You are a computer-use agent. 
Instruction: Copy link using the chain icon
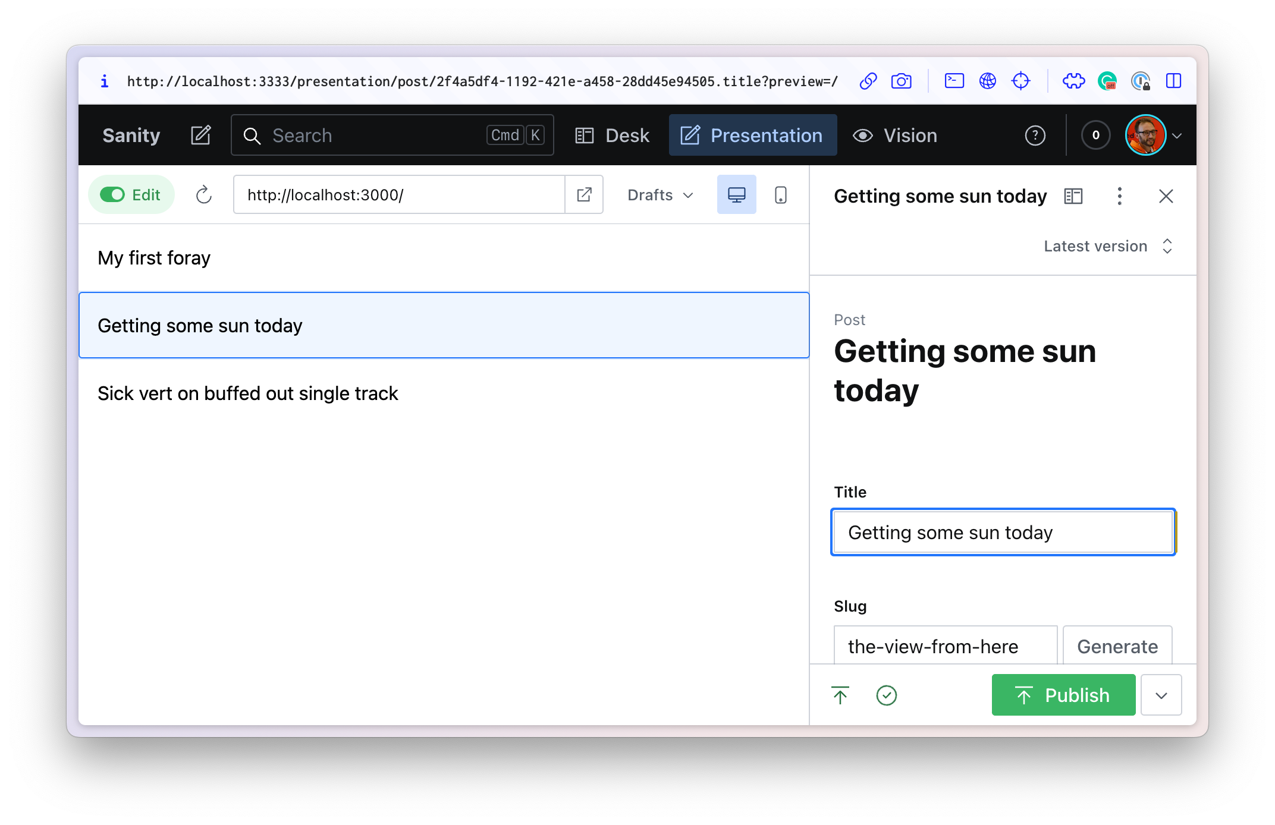(x=868, y=81)
